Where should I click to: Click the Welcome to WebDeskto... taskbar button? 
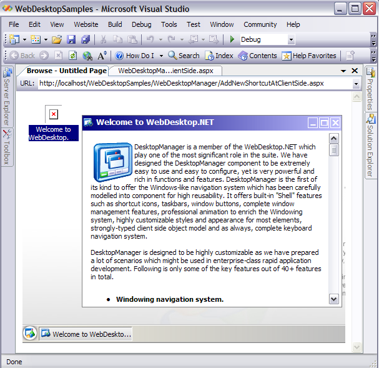(86, 334)
